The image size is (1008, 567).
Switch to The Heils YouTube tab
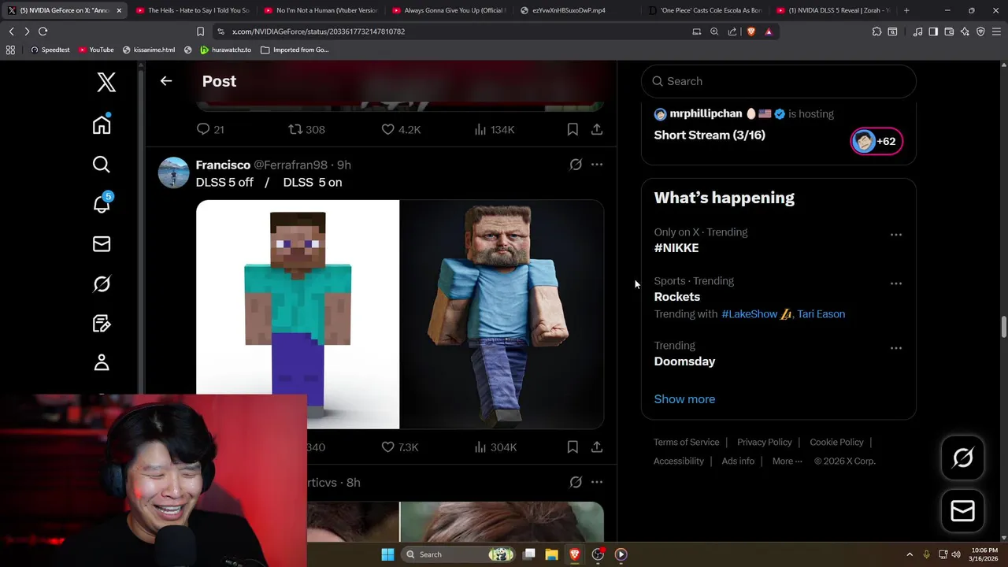192,10
